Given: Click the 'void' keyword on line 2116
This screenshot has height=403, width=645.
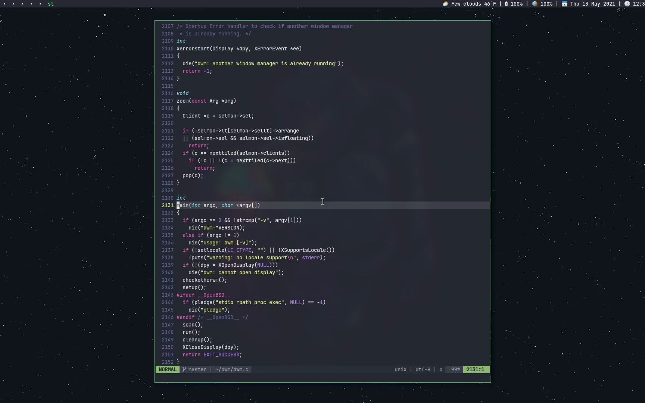Looking at the screenshot, I should [183, 93].
